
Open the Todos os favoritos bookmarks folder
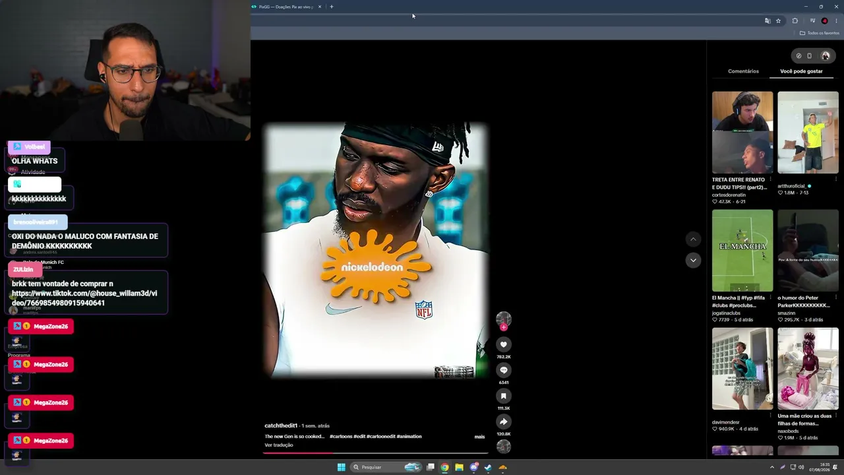point(820,33)
